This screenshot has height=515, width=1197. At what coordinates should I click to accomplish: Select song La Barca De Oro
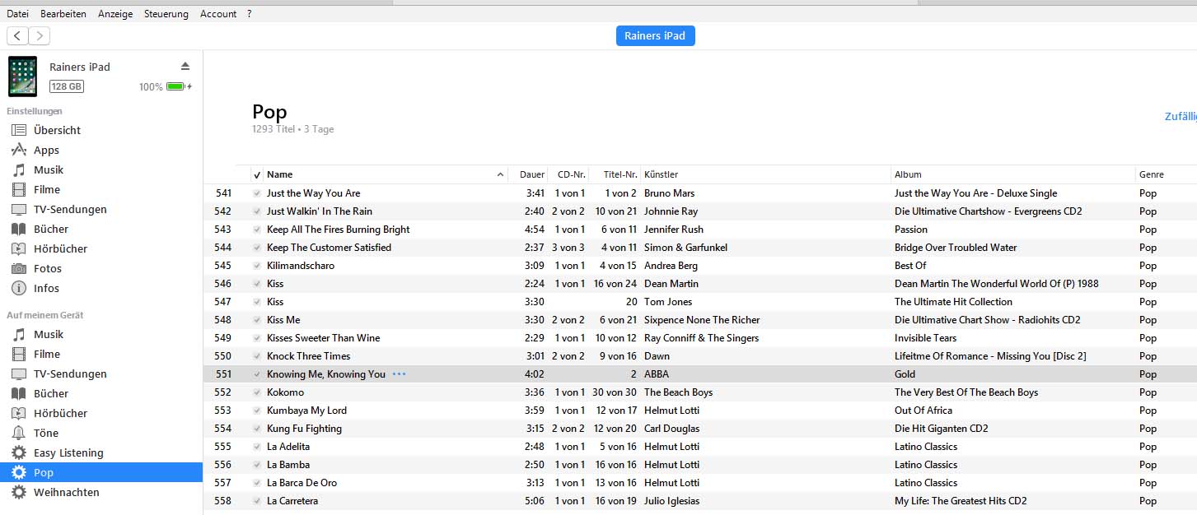[302, 483]
